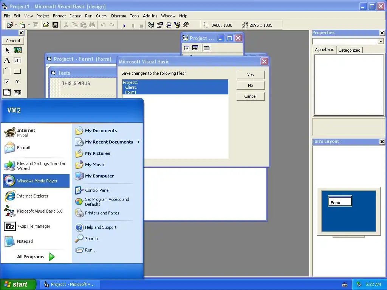Open the File menu

click(7, 16)
